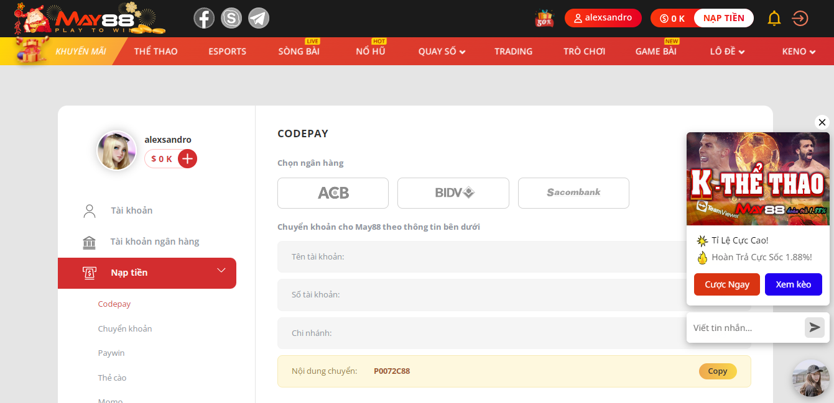
Task: Open Tài khoản ngân hàng in sidebar
Action: (155, 242)
